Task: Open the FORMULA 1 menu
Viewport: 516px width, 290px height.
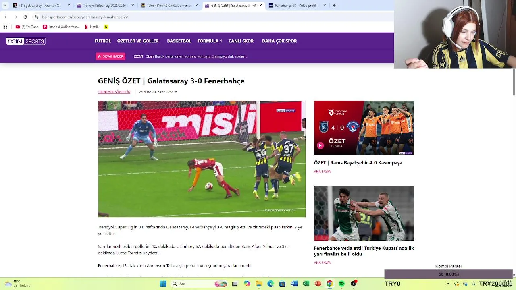Action: click(210, 41)
